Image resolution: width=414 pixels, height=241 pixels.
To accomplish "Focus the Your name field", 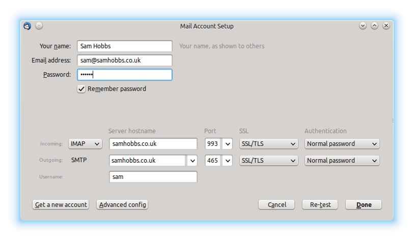I will click(125, 46).
